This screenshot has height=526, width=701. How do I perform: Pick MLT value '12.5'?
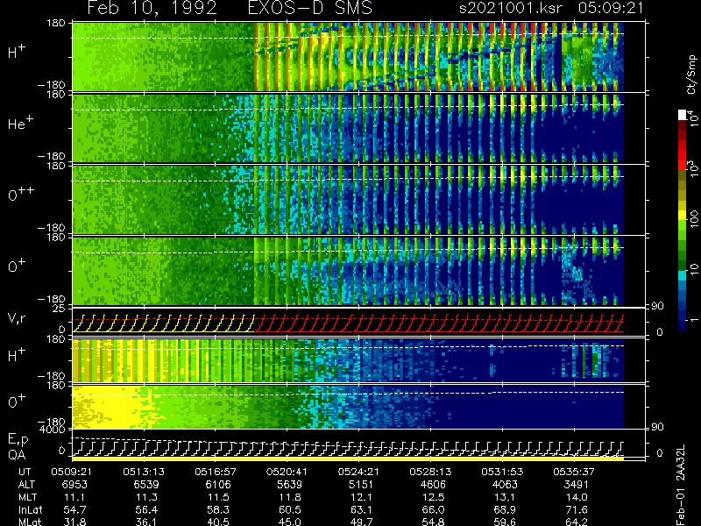click(433, 497)
